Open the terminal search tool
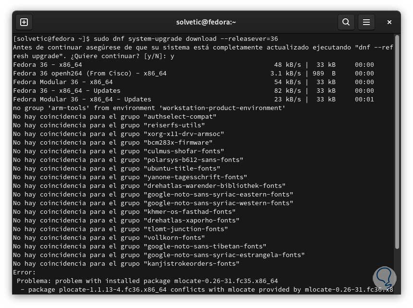This screenshot has height=308, width=413. 346,22
